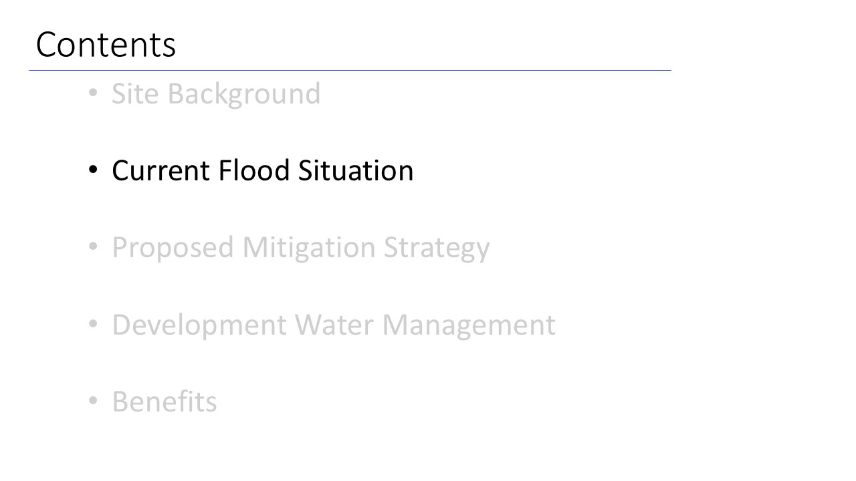Screen dimensions: 856x481
Task: Select the Site Background bullet text
Action: coord(215,94)
